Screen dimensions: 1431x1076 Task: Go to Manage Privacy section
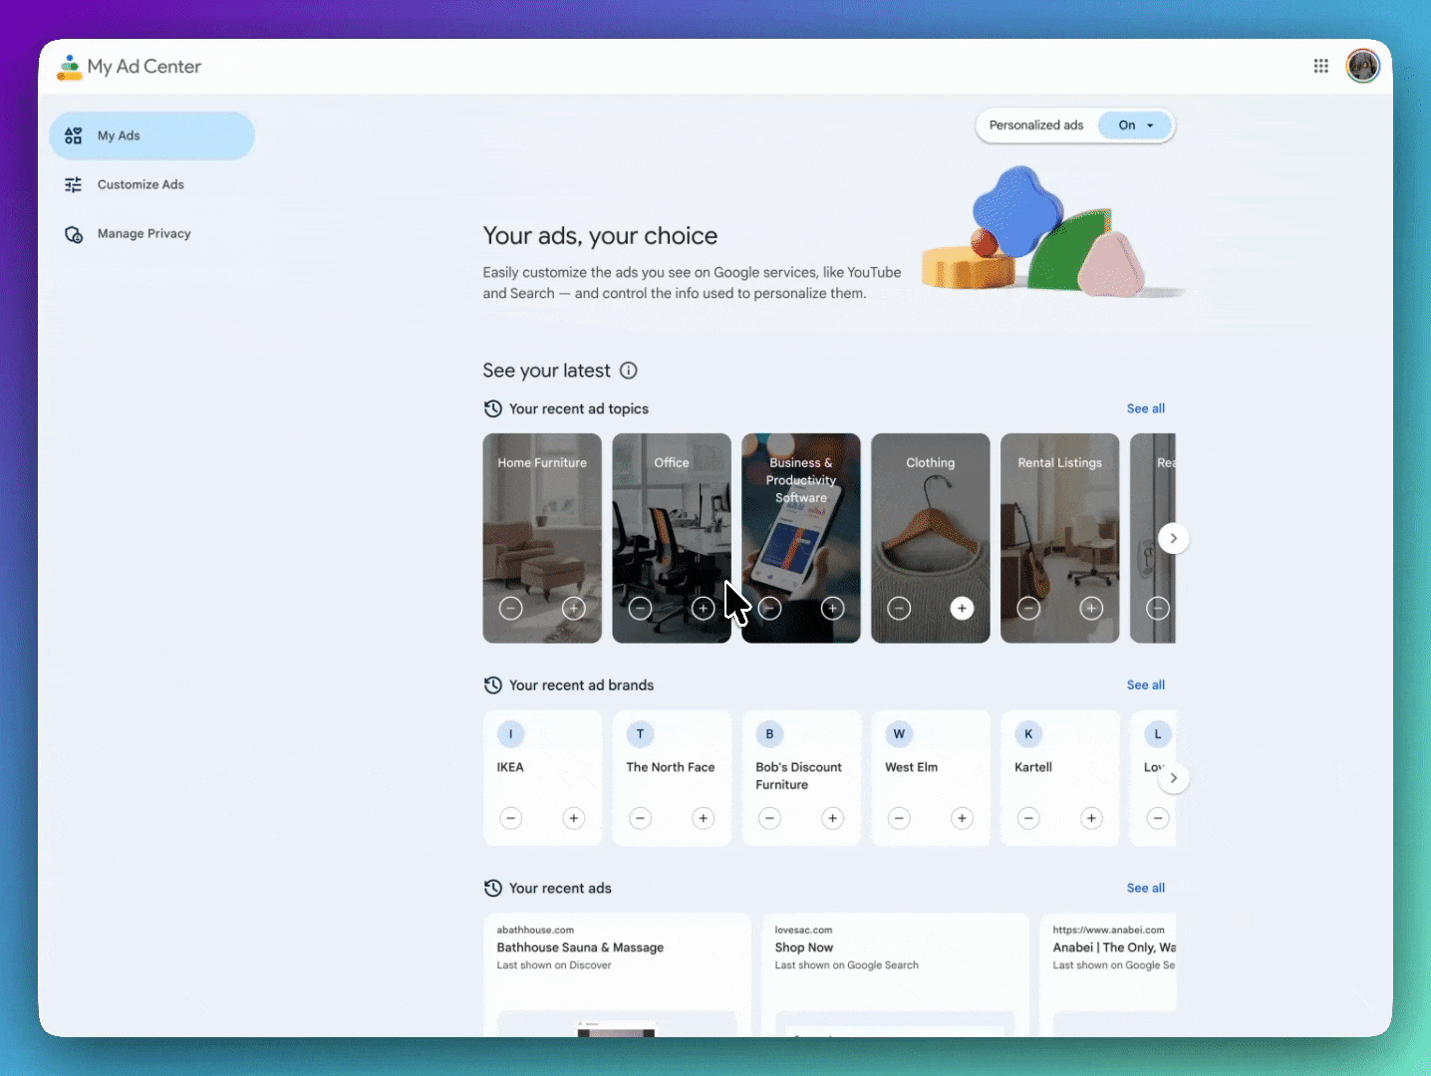pos(143,234)
